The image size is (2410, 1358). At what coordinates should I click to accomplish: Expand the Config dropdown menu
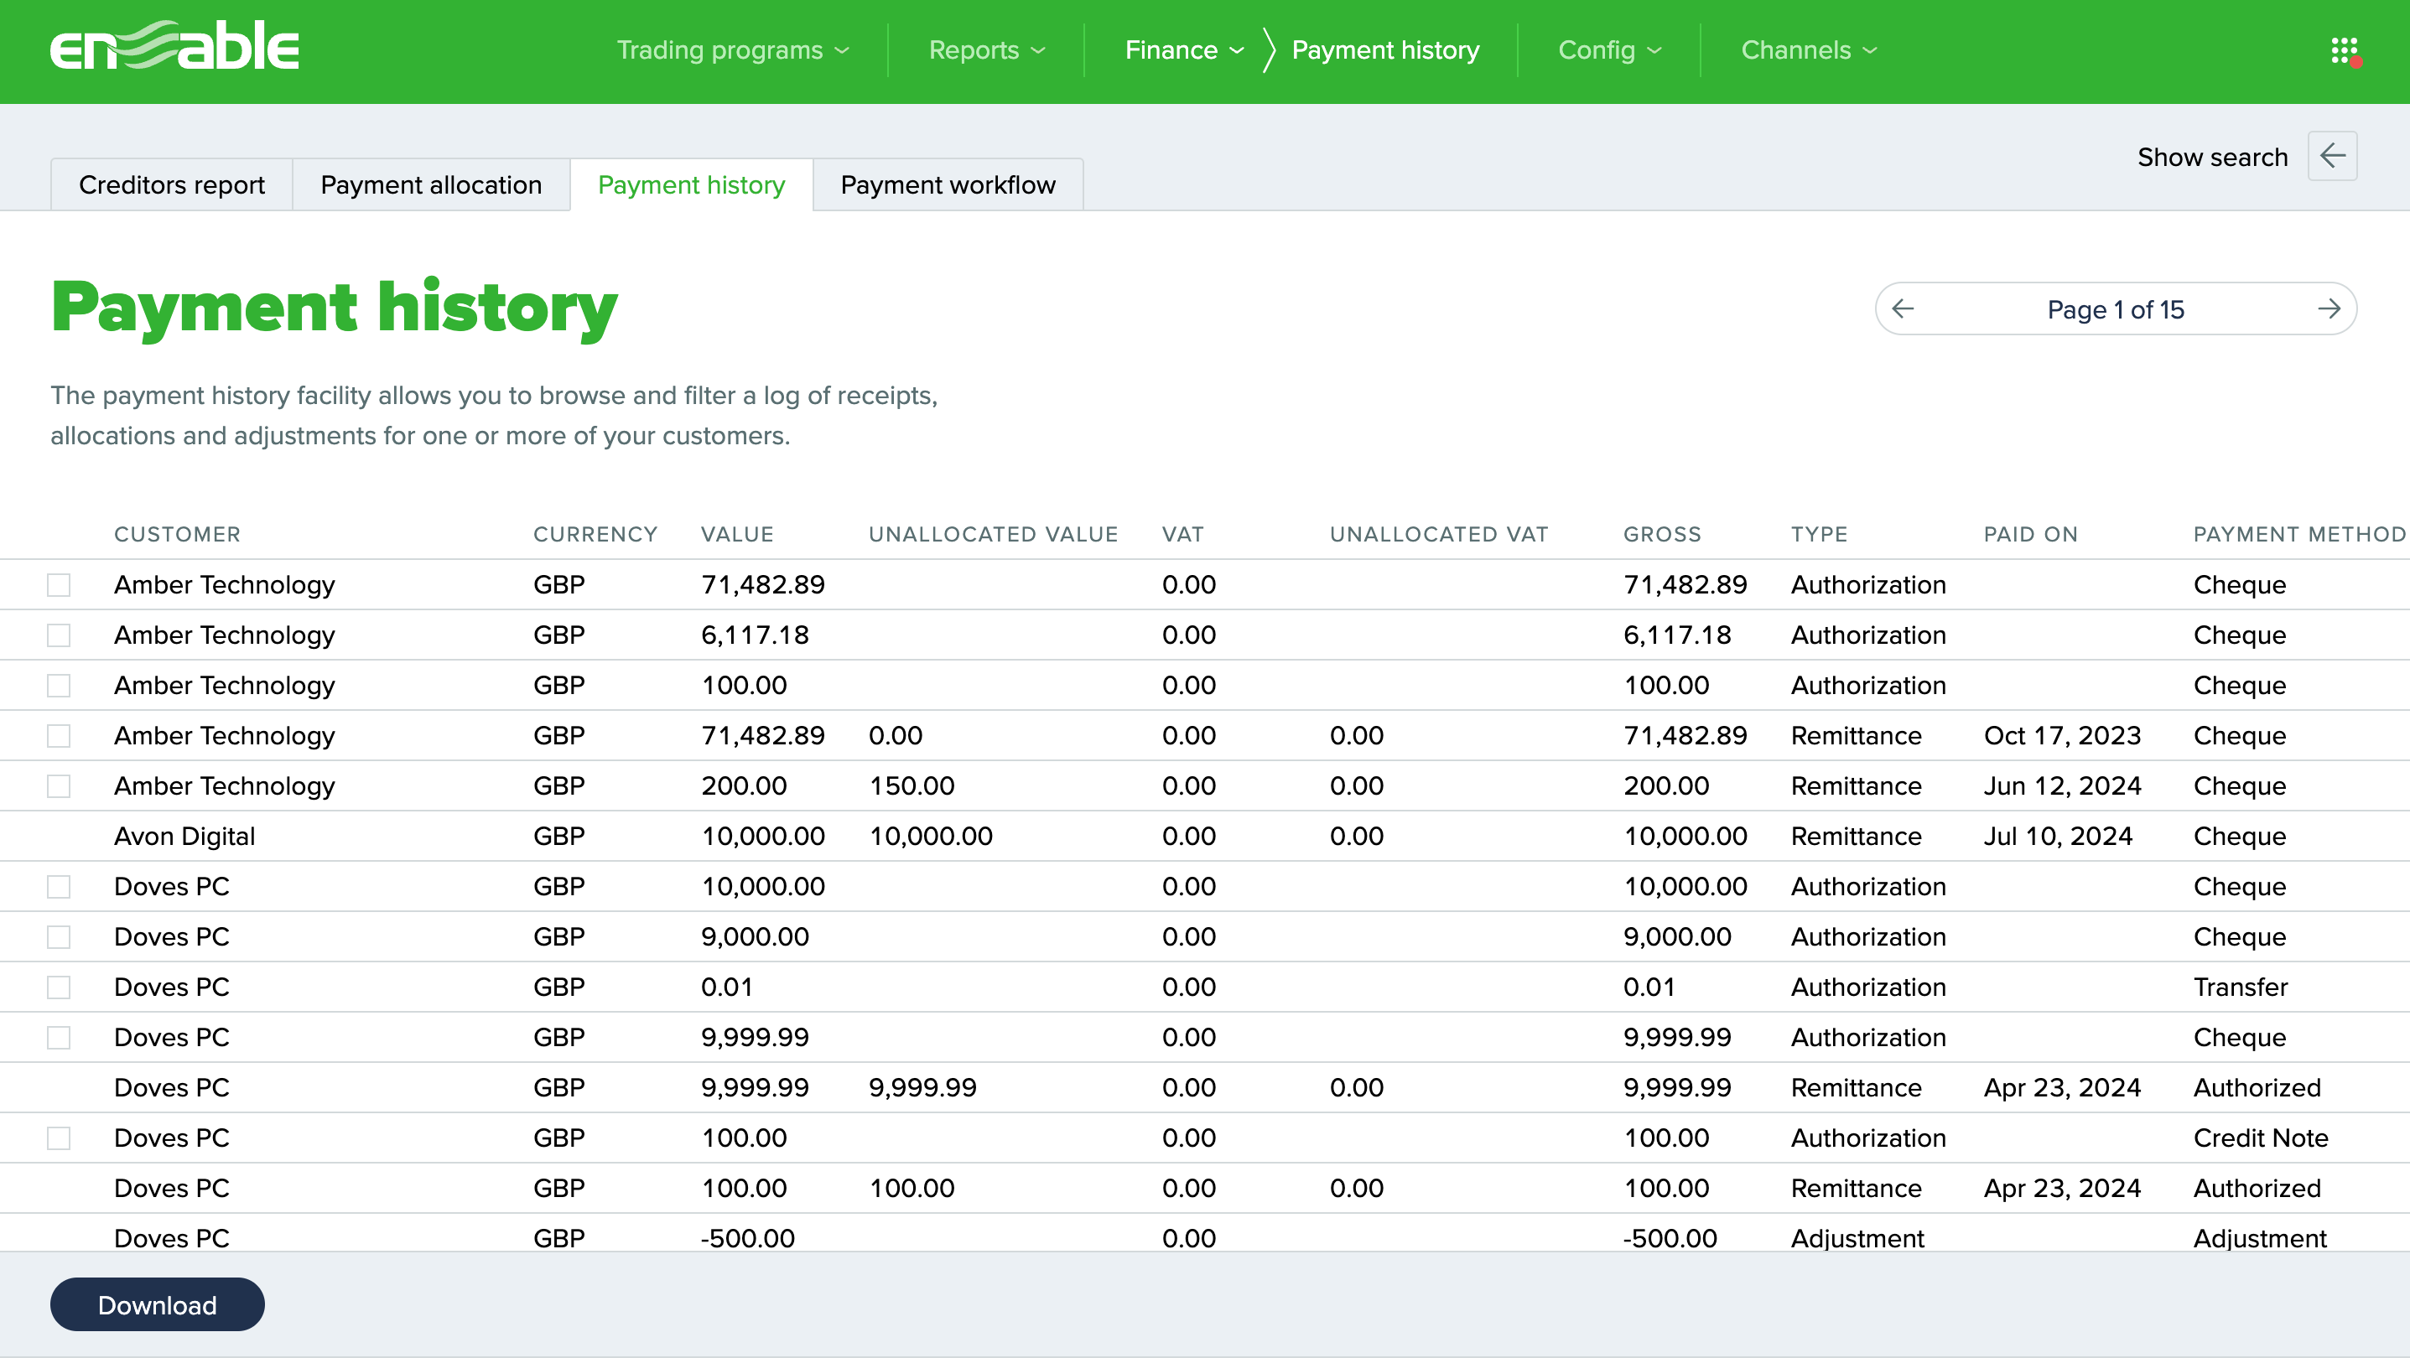click(x=1609, y=50)
